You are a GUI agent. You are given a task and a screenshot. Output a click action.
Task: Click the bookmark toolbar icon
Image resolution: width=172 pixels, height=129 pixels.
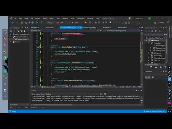[x=110, y=23]
